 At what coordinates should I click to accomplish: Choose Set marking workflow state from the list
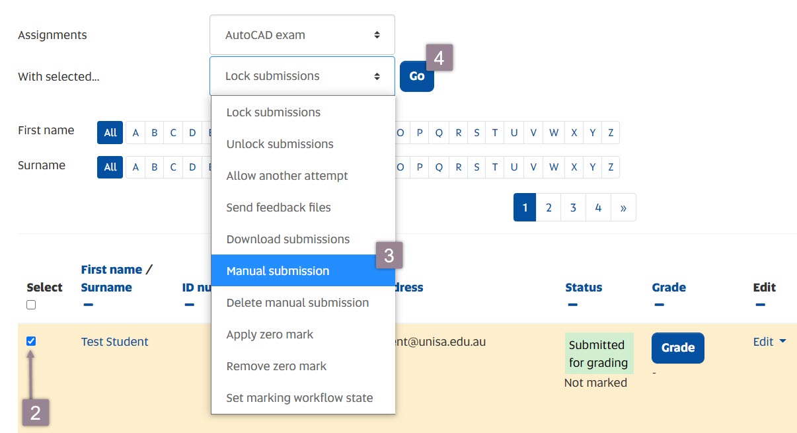pyautogui.click(x=300, y=397)
